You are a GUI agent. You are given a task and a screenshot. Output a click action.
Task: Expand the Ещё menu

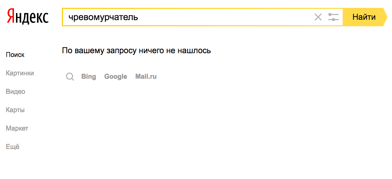click(x=13, y=147)
